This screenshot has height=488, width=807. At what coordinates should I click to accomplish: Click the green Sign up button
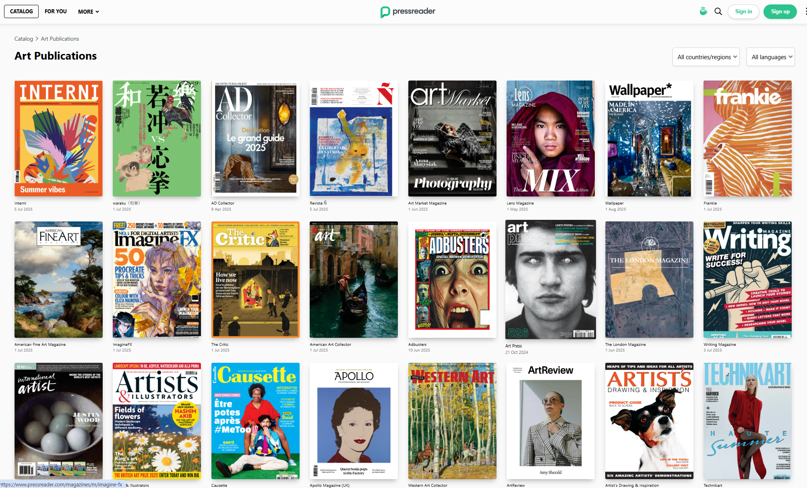pos(780,11)
